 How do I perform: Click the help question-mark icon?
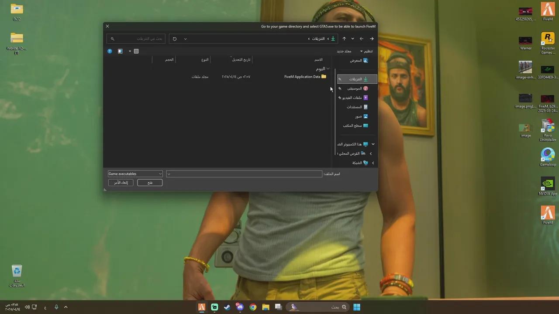pos(110,51)
